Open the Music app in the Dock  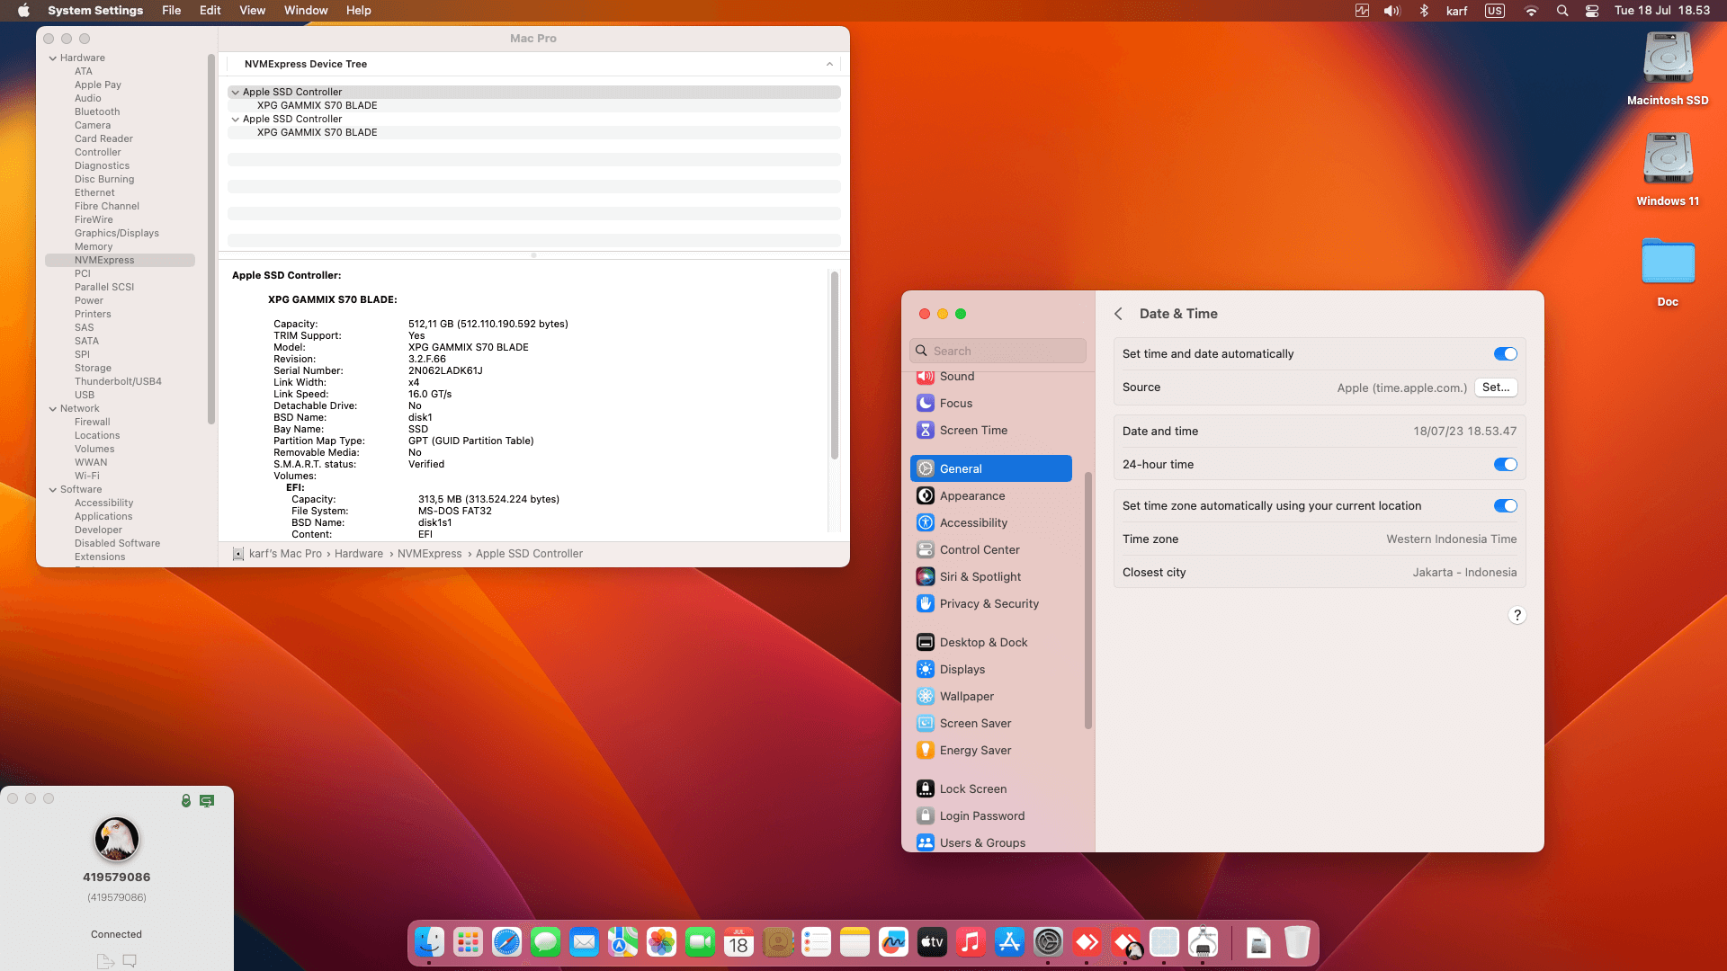click(971, 942)
